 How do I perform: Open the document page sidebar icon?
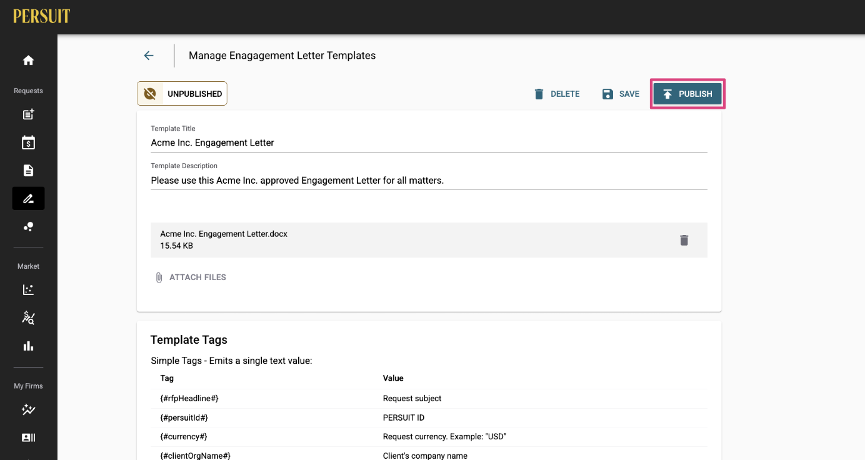pyautogui.click(x=28, y=171)
